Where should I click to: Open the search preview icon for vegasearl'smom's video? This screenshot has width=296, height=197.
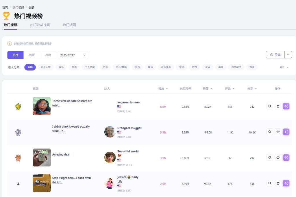270,106
